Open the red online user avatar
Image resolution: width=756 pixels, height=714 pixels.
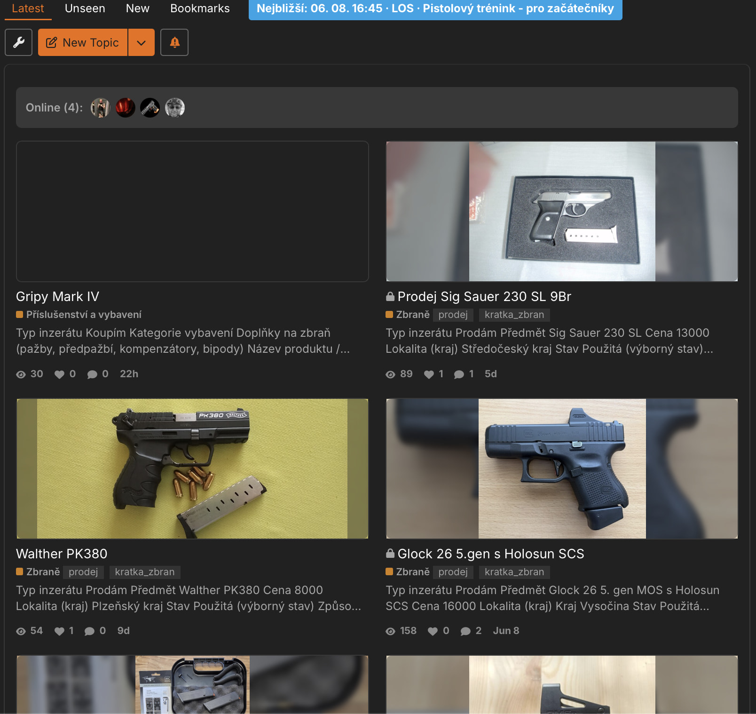(x=126, y=108)
